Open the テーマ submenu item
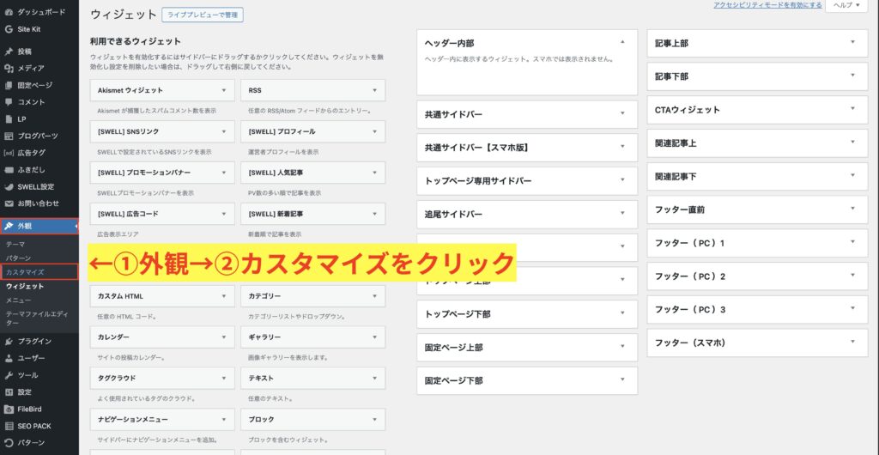 point(15,244)
